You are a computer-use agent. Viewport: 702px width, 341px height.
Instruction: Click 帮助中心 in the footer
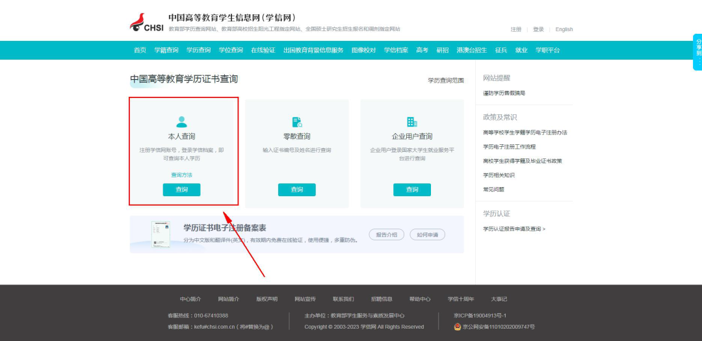420,299
